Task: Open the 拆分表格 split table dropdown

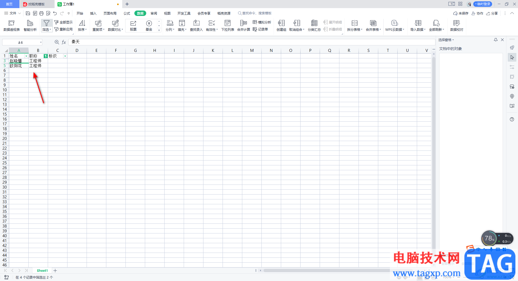Action: pos(355,26)
